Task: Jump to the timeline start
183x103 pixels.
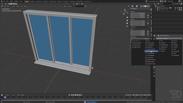Action: point(71,95)
